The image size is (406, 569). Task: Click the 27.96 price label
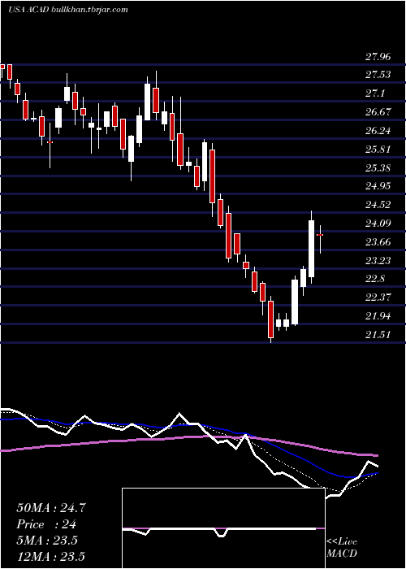pos(378,57)
